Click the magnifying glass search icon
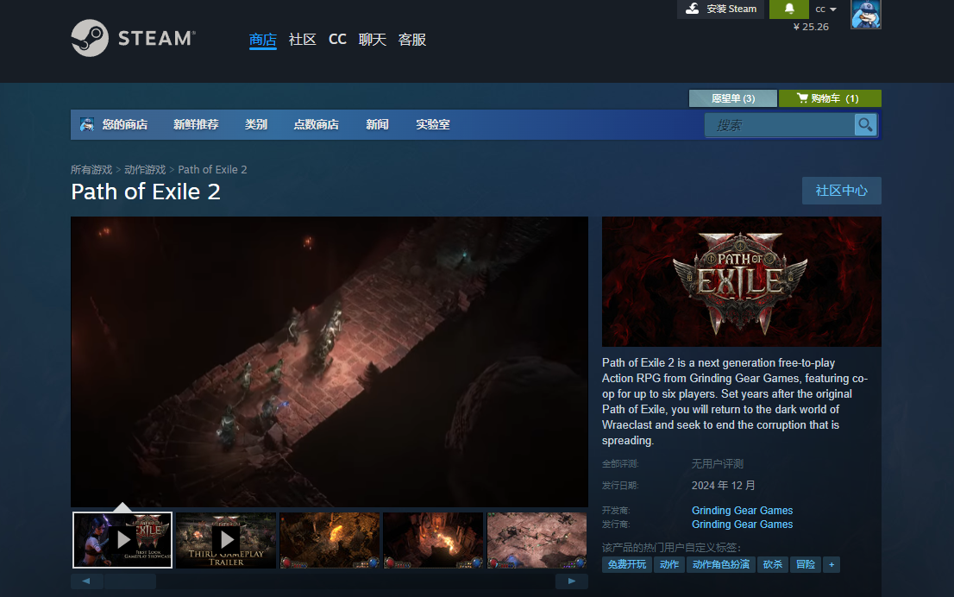Screen dimensions: 954x597 point(865,124)
